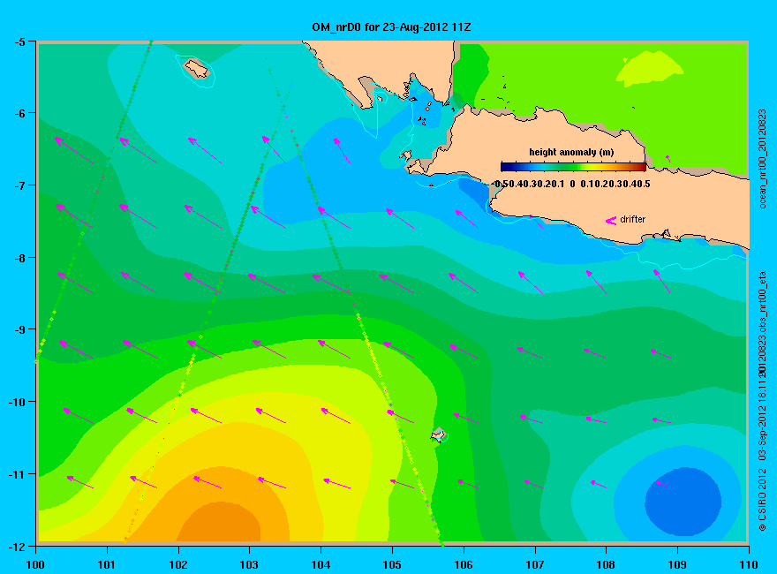Click the drifter legend text
Screen dimensions: 777x574
tap(633, 219)
